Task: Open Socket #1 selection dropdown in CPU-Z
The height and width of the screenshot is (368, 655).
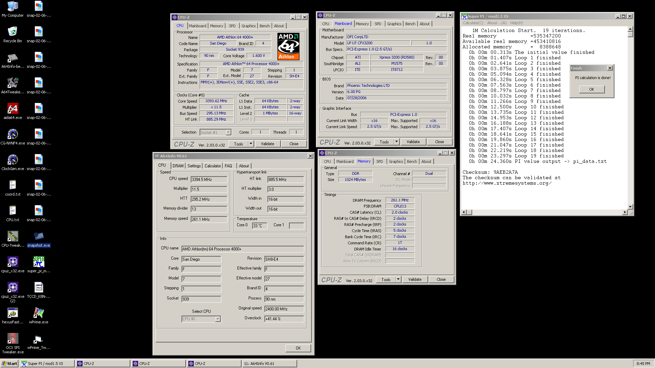Action: 228,133
